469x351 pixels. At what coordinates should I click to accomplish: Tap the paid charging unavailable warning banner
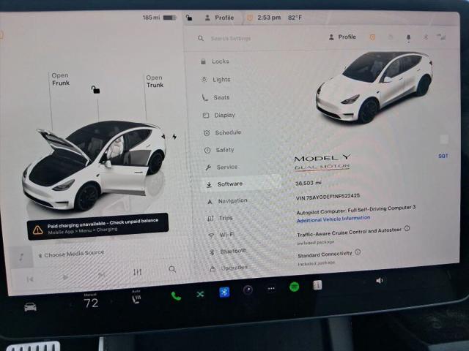coord(97,226)
